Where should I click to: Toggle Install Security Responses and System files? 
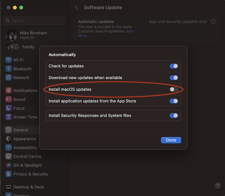tap(174, 116)
